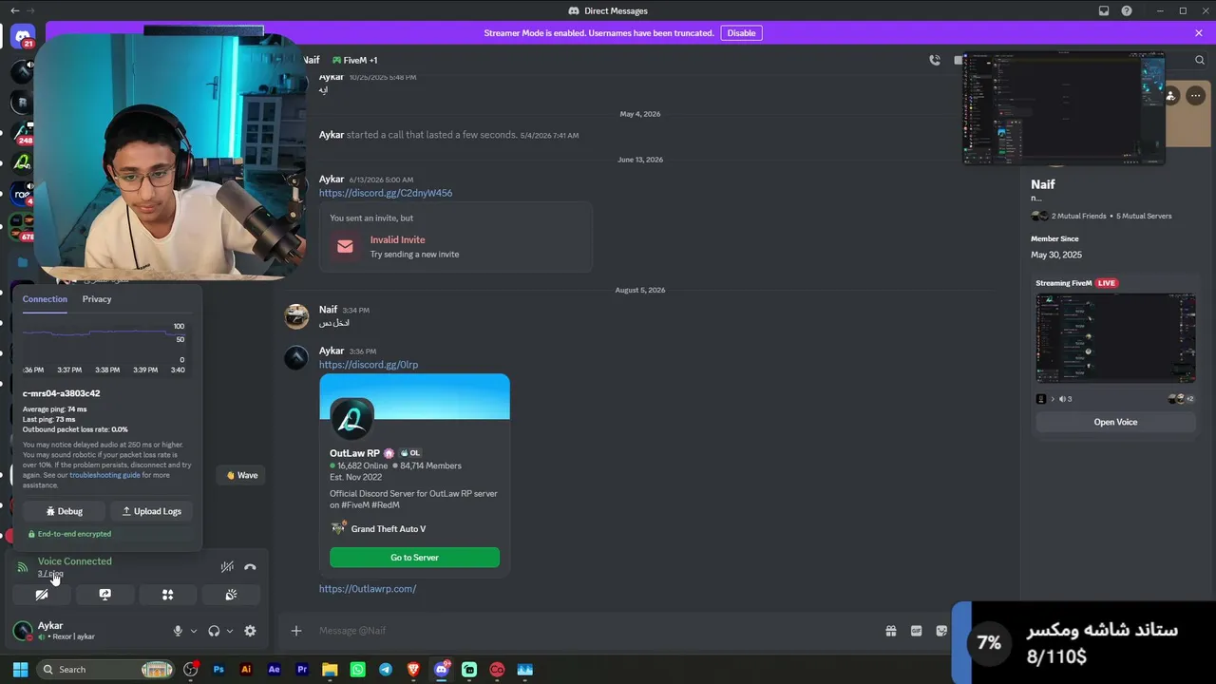The height and width of the screenshot is (684, 1216).
Task: Launch Illustrator from the taskbar
Action: [x=246, y=670]
